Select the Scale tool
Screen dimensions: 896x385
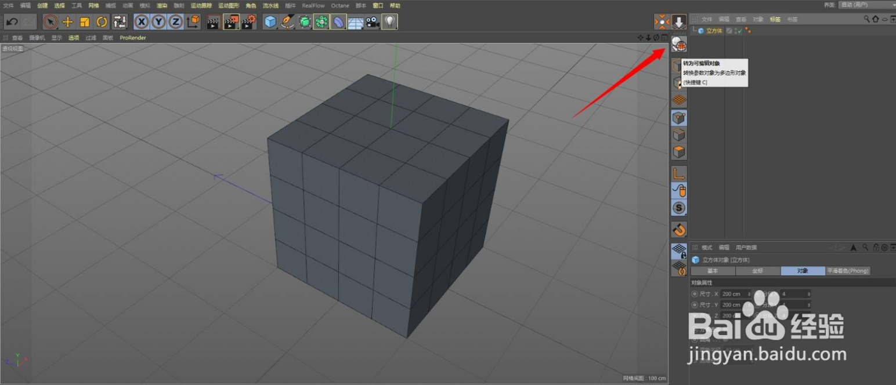85,22
